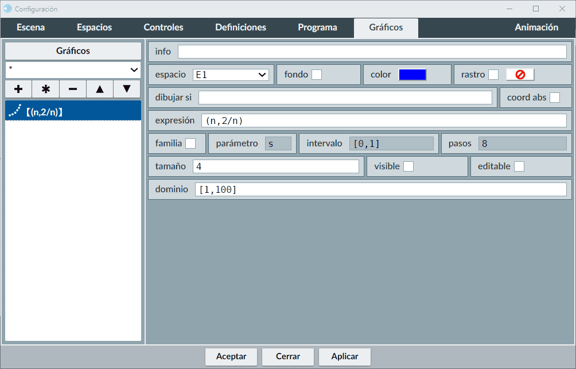Enable the fondo checkbox

(316, 75)
